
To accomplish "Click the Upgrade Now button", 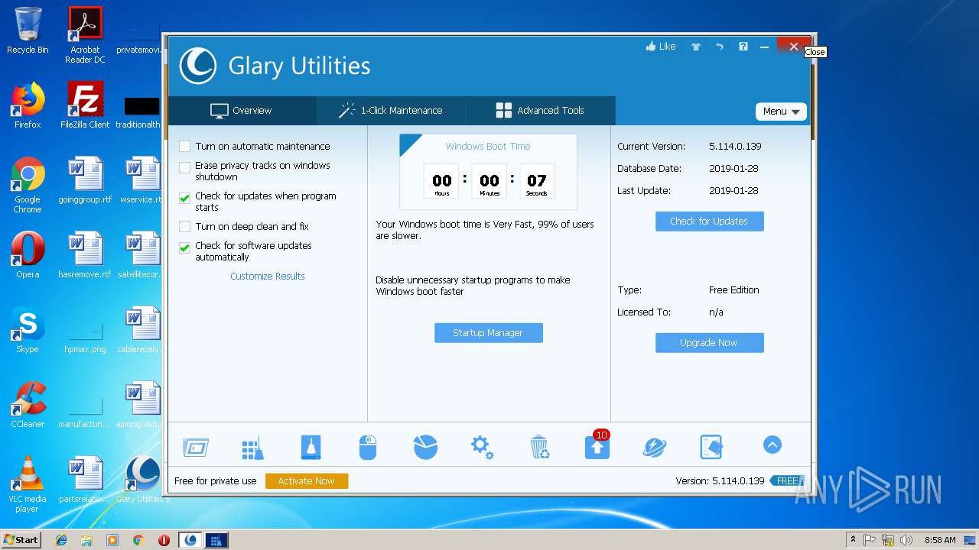I will tap(709, 343).
